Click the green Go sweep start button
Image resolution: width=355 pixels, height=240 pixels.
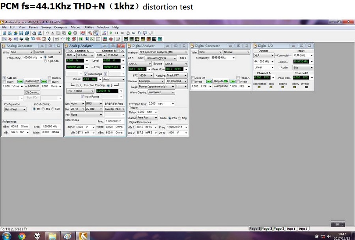(x=111, y=33)
